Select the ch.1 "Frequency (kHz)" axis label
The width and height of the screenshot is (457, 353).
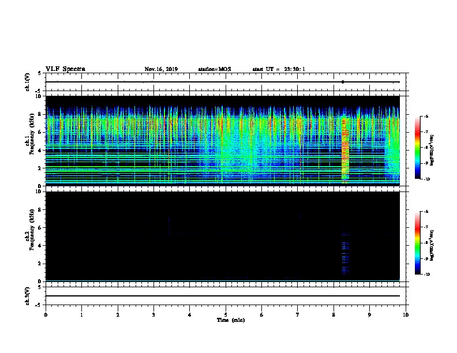(x=32, y=134)
